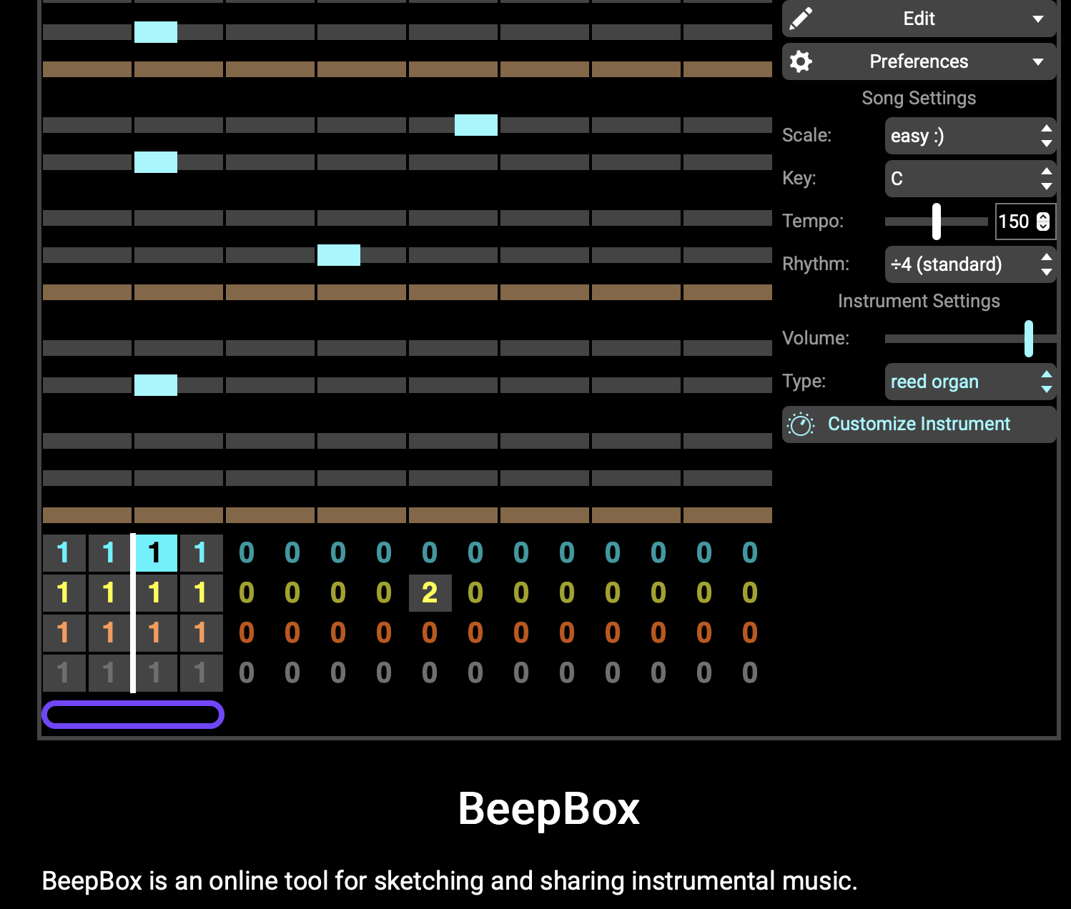Open the Preferences dropdown menu
This screenshot has width=1071, height=909.
coord(919,61)
